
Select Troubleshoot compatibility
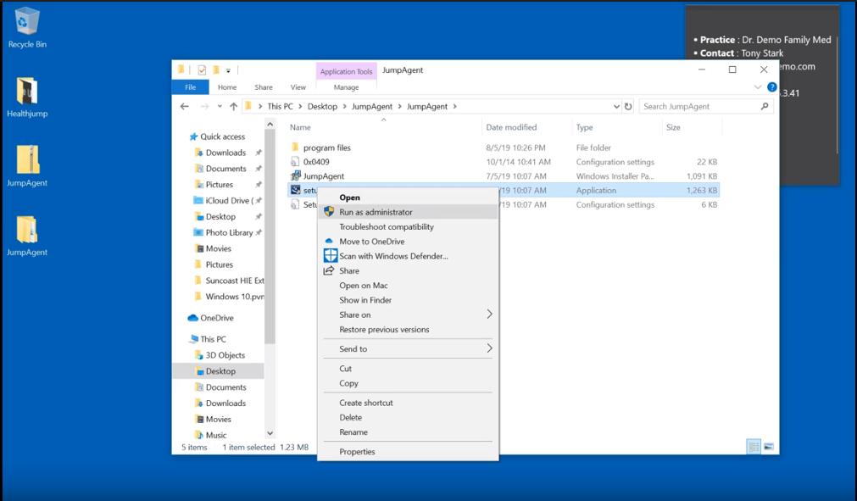point(387,226)
